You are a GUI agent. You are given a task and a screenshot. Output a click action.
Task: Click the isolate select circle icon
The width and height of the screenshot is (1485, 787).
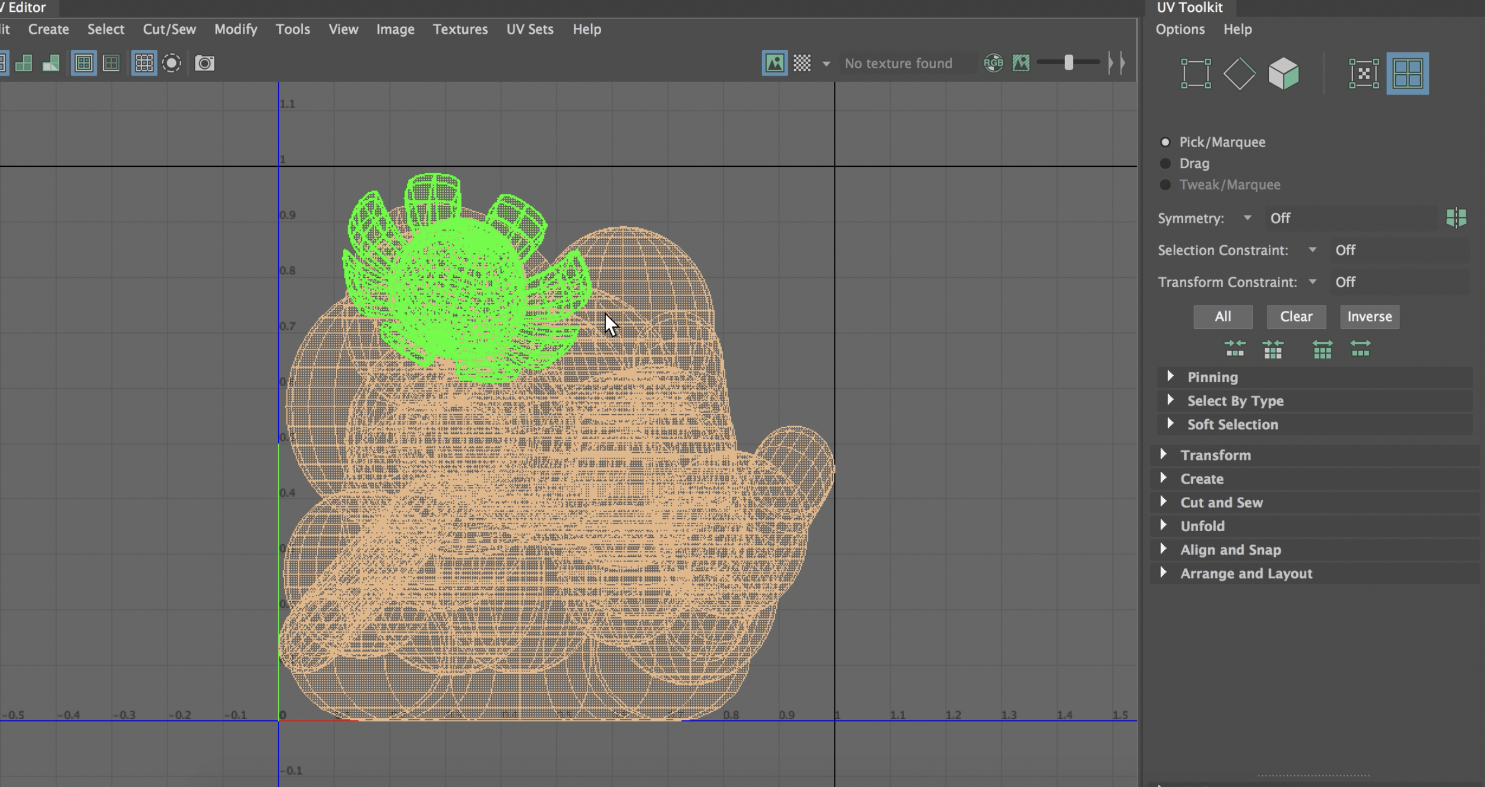click(172, 63)
